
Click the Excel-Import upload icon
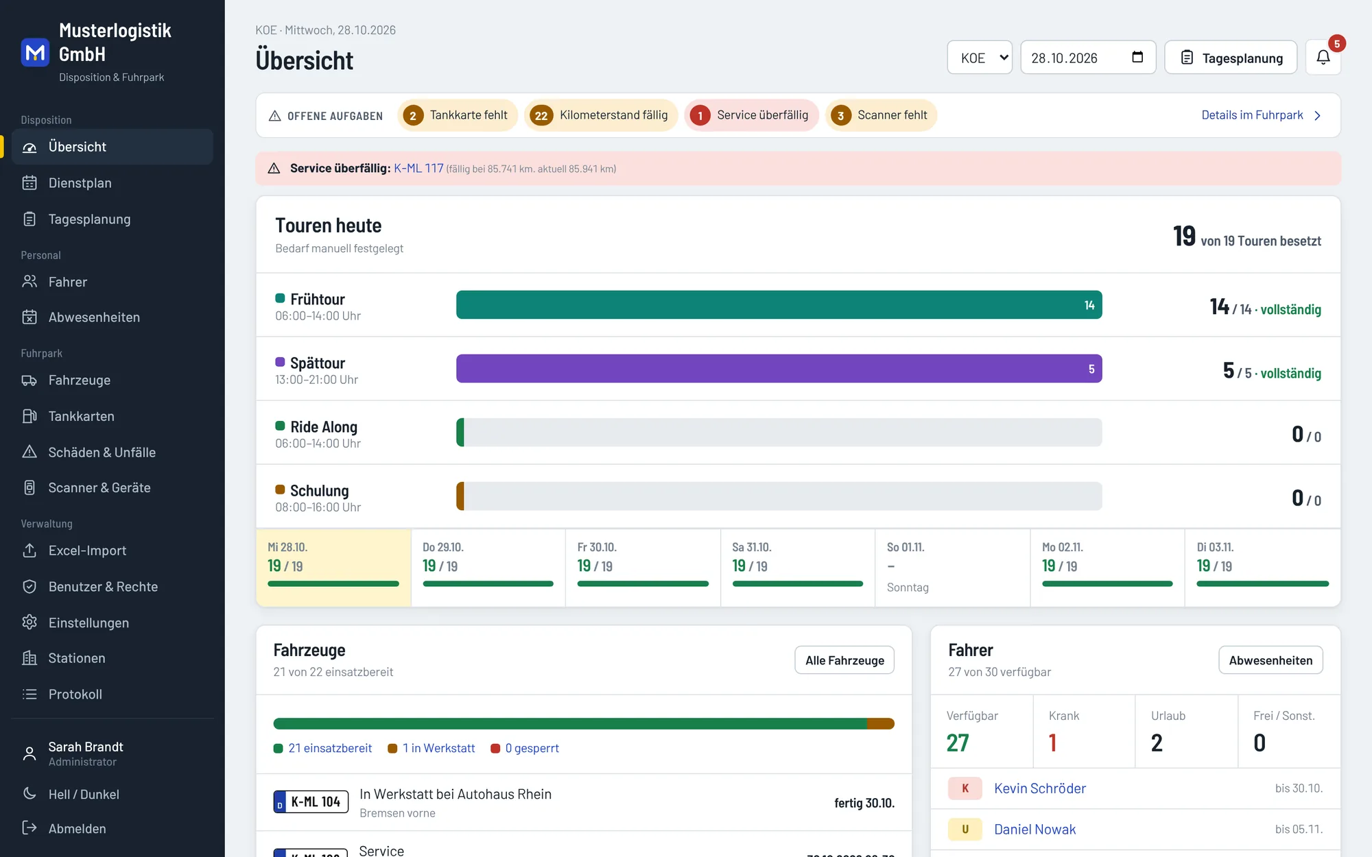coord(29,551)
